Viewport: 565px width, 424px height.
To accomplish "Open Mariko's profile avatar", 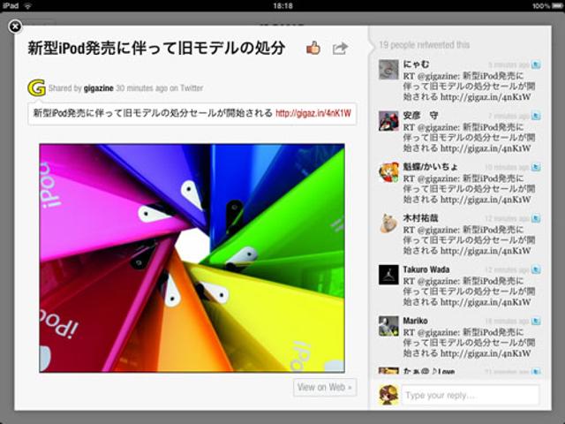I will 388,326.
